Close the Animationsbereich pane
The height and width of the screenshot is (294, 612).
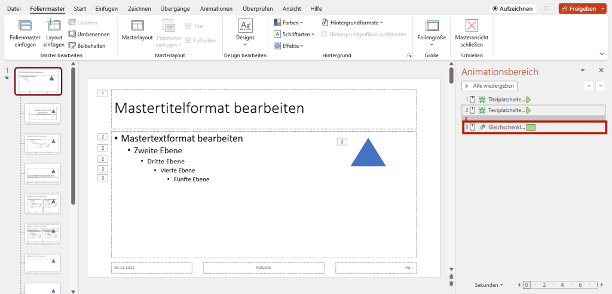[x=601, y=70]
